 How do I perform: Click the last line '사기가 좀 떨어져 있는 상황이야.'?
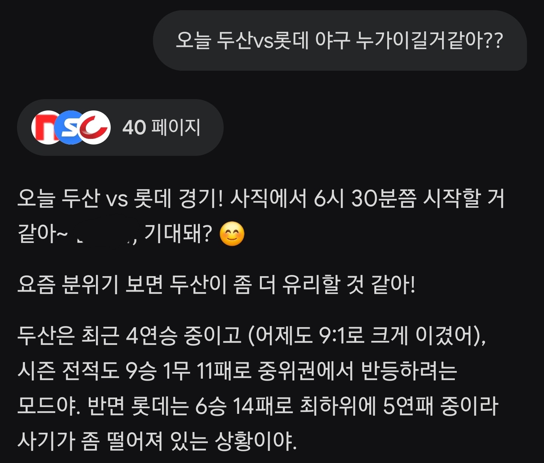point(157,441)
